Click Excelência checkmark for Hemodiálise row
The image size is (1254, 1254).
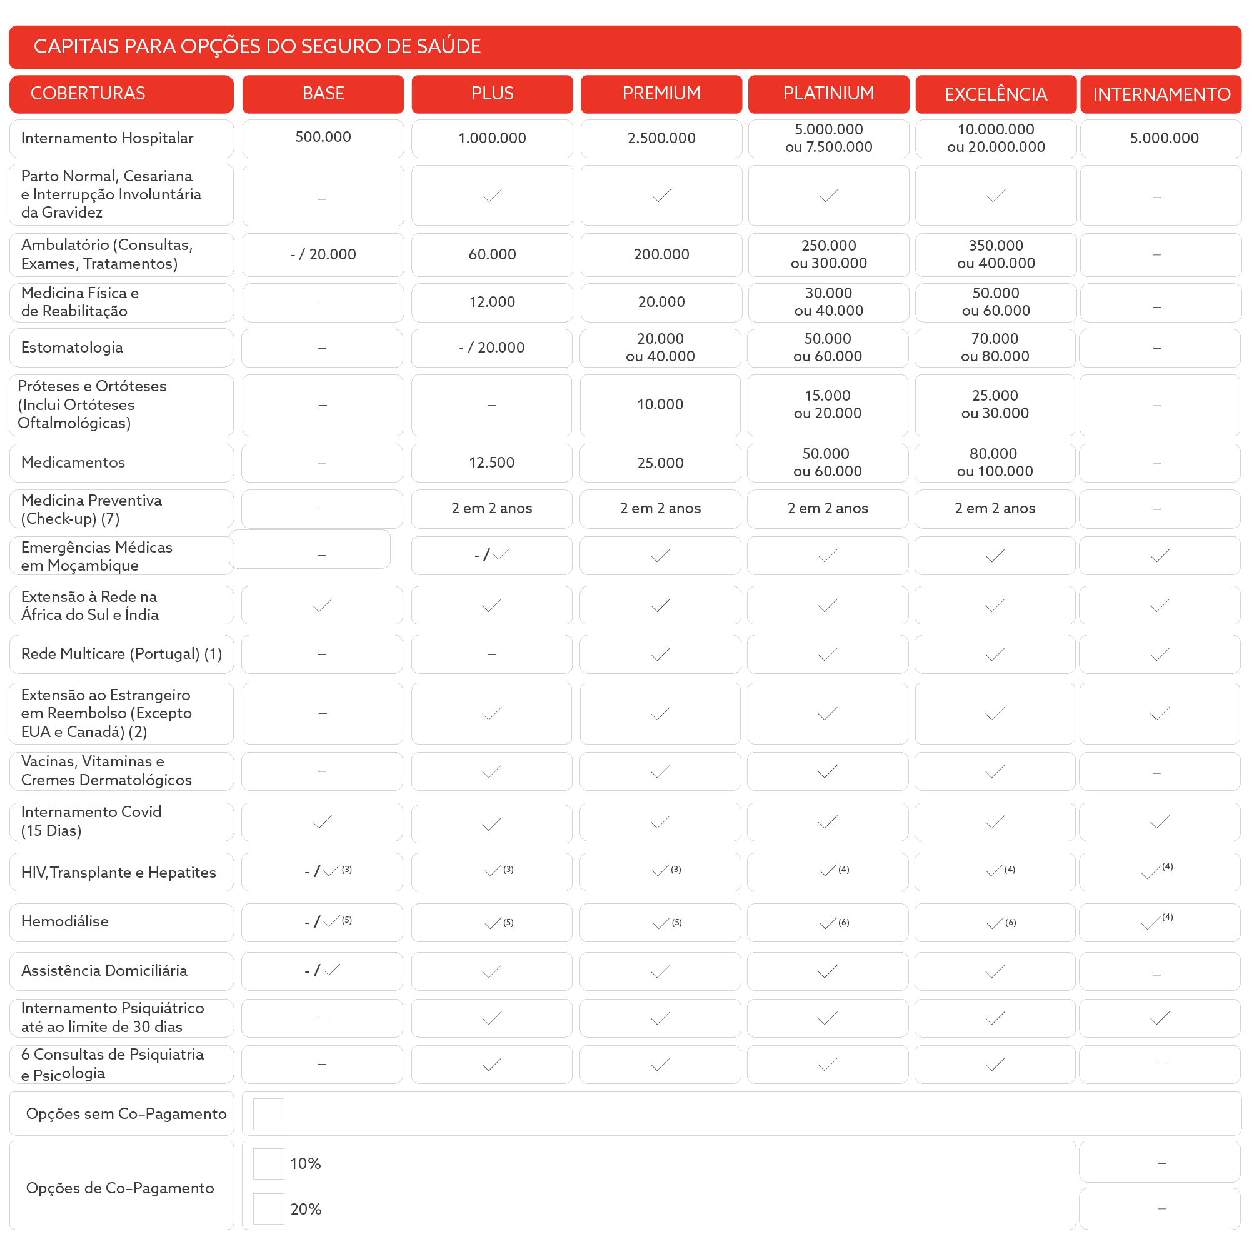click(995, 923)
